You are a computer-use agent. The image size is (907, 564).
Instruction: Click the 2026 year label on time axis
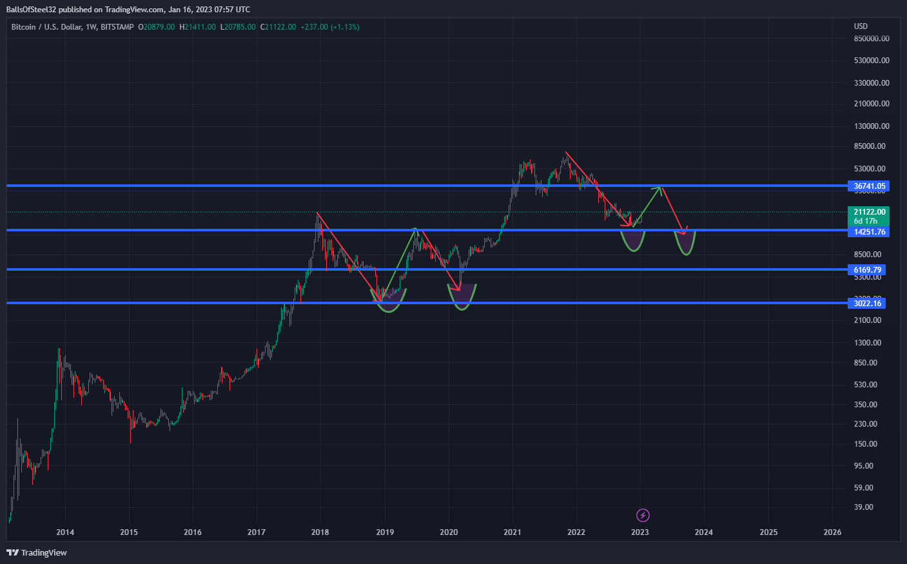tap(833, 532)
